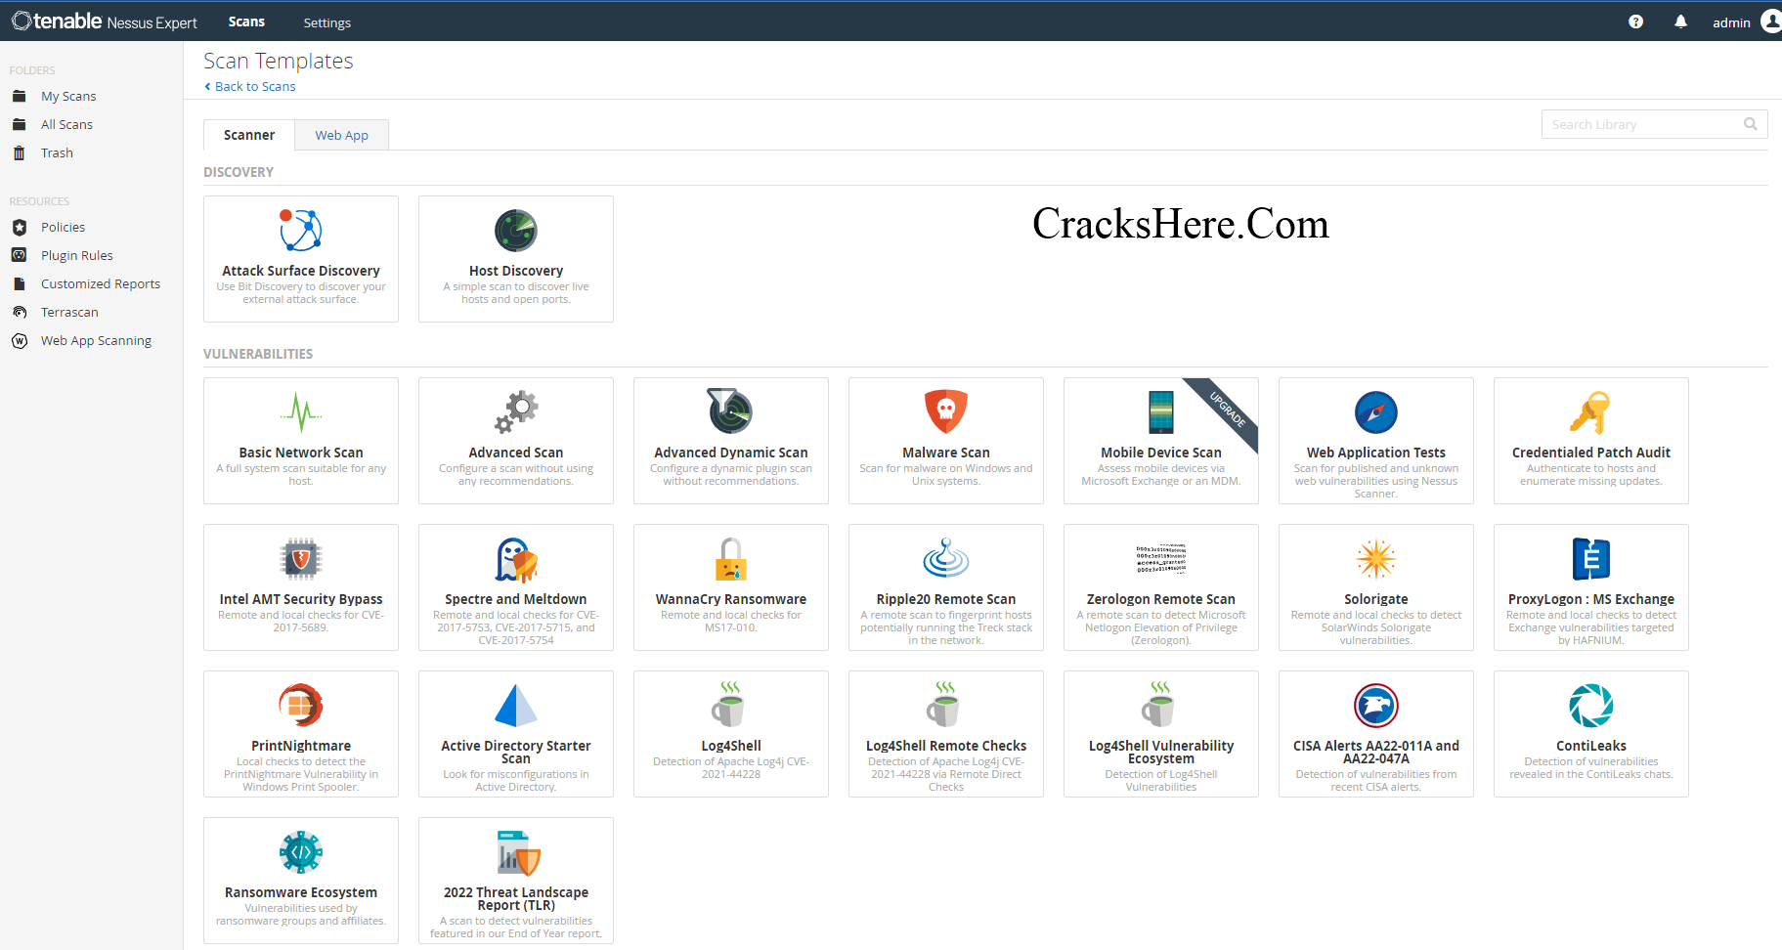
Task: Open Spectre and Meltdown ghost icon
Action: click(x=516, y=559)
